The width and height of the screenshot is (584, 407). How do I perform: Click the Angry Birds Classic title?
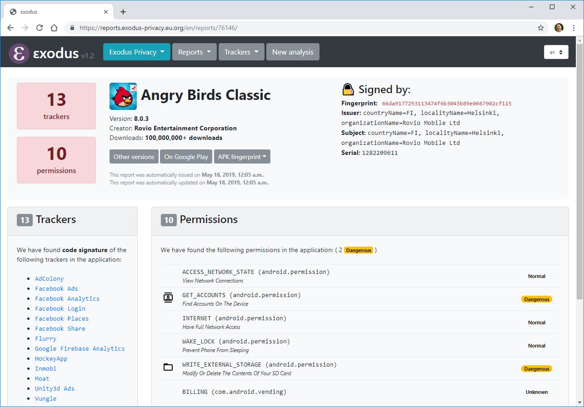click(x=206, y=95)
